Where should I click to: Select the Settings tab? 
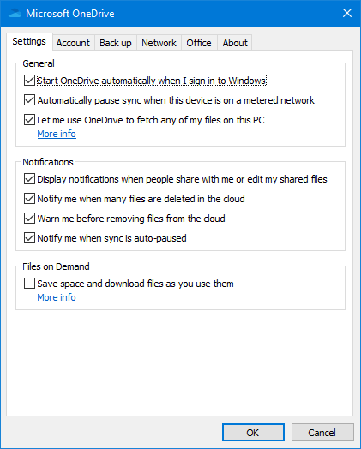[x=29, y=41]
